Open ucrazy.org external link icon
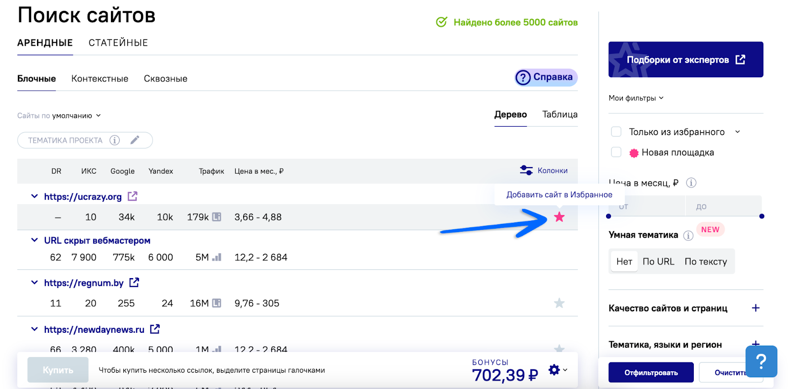 tap(132, 196)
